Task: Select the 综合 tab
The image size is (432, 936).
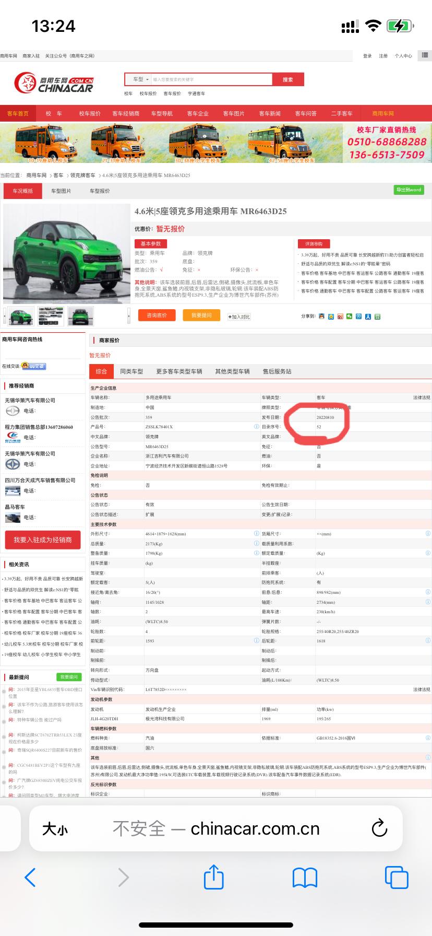Action: (101, 371)
